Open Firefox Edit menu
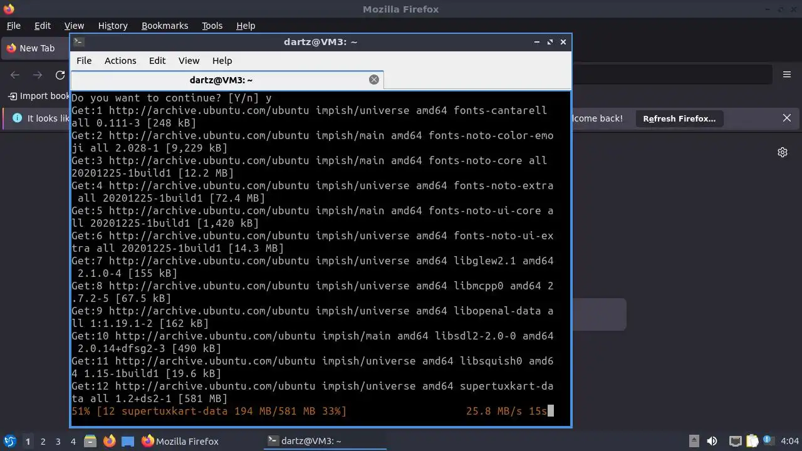This screenshot has width=802, height=451. pyautogui.click(x=43, y=26)
